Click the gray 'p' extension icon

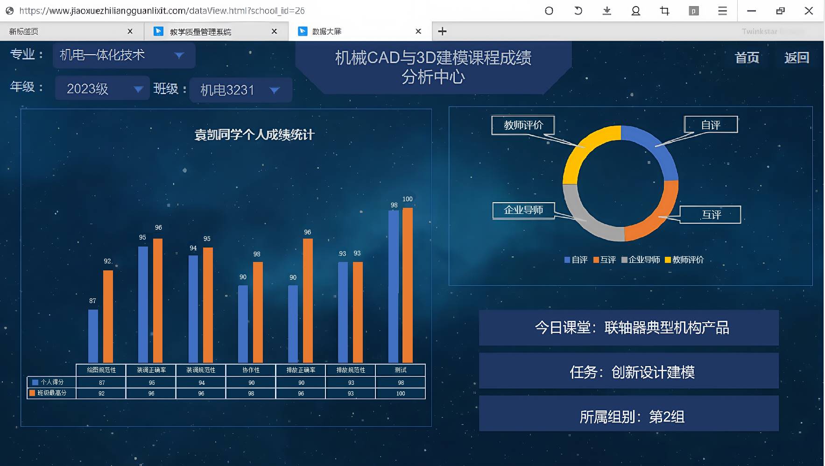point(694,11)
